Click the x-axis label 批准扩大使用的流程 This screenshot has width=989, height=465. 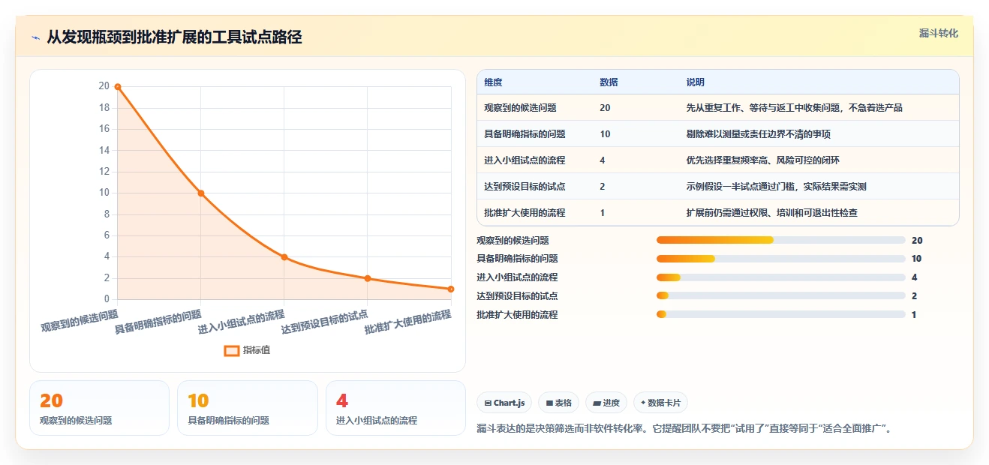(408, 320)
